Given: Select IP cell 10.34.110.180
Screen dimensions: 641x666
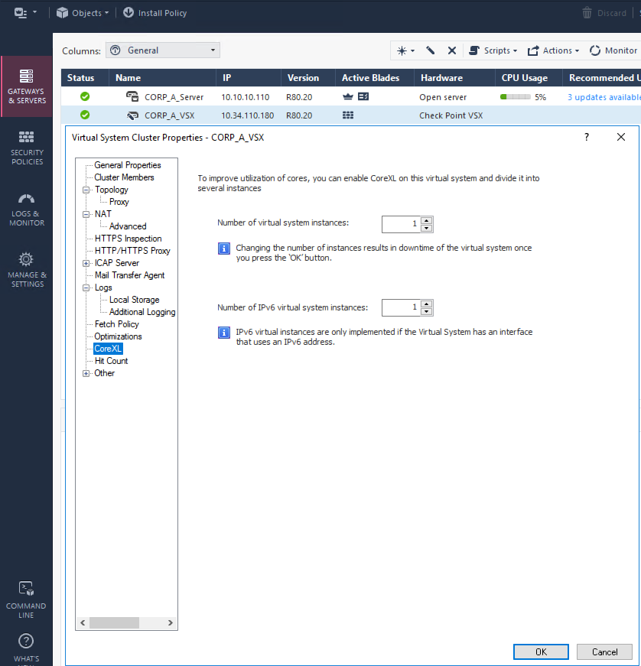Looking at the screenshot, I should coord(247,115).
